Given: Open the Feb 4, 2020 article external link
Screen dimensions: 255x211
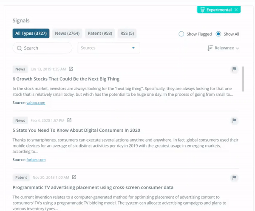Looking at the screenshot, I should (x=69, y=120).
